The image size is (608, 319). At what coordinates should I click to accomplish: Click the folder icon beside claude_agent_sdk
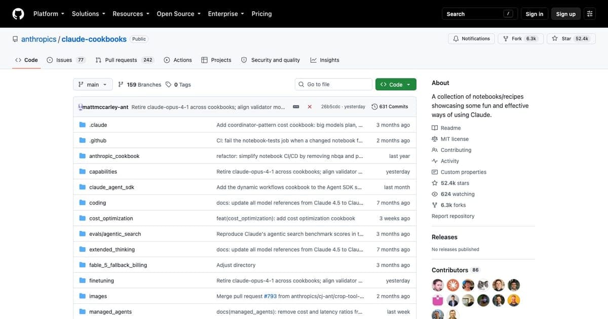coord(83,187)
